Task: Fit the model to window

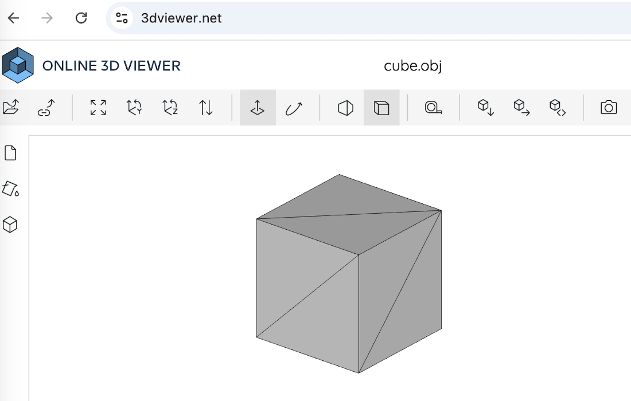Action: pyautogui.click(x=98, y=107)
